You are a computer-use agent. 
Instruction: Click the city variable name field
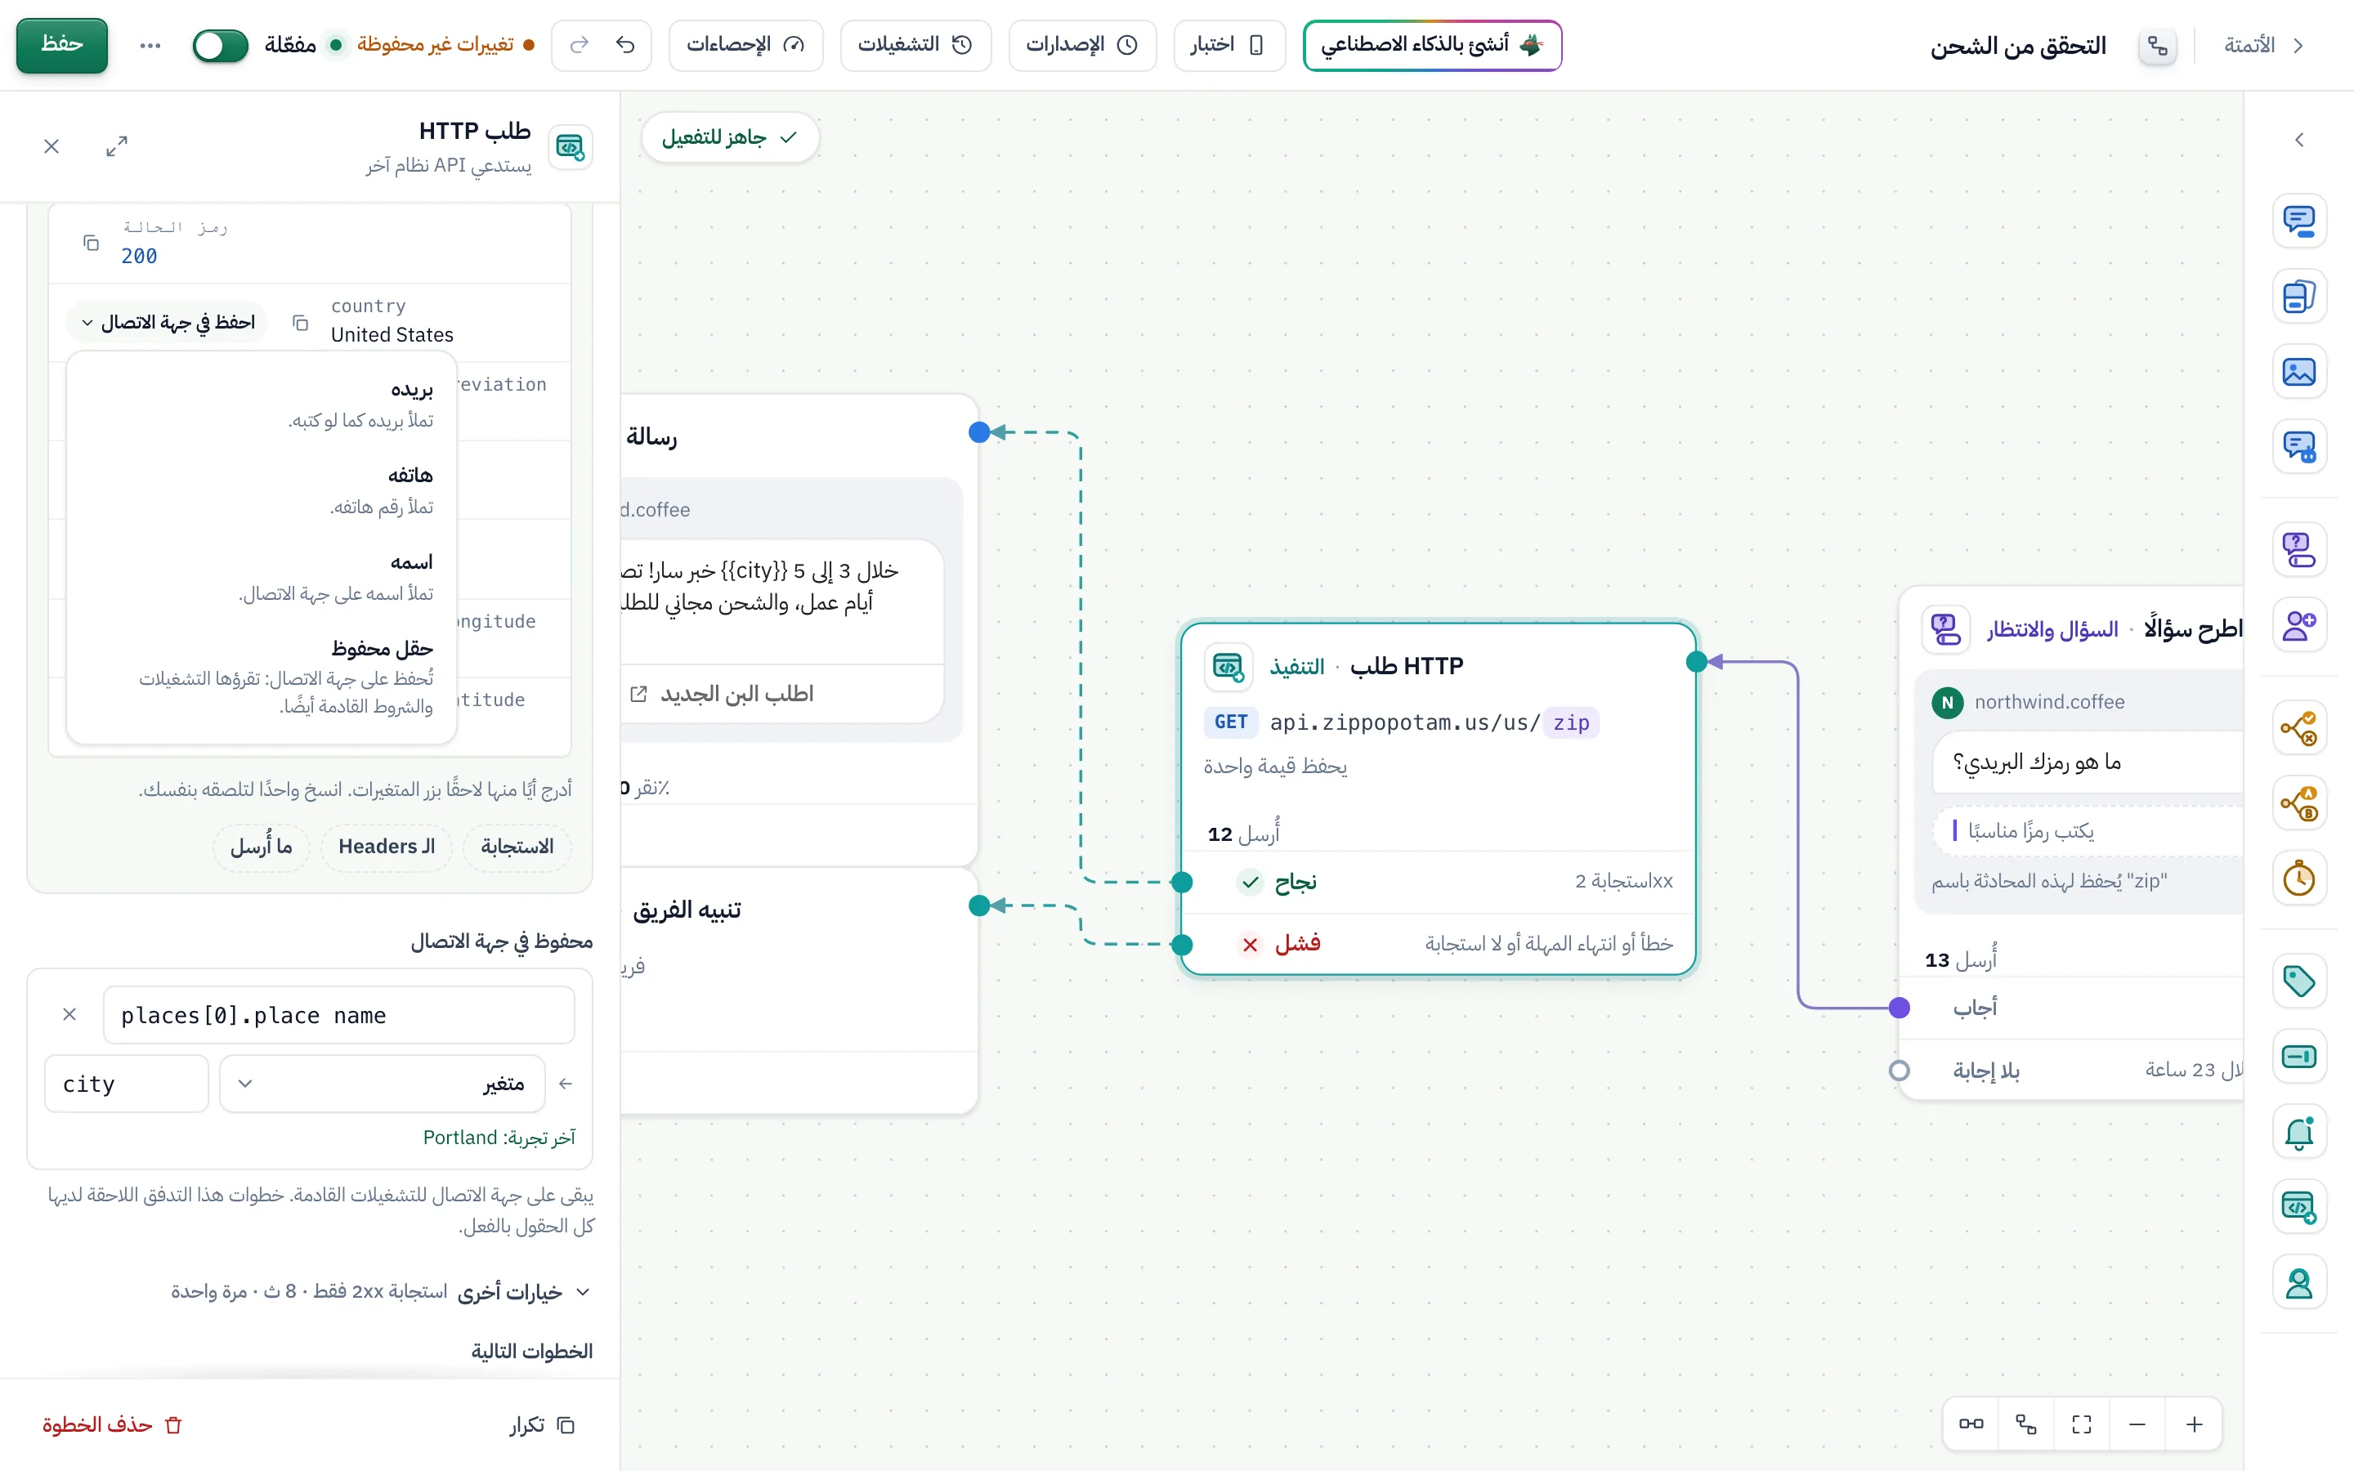tap(127, 1084)
